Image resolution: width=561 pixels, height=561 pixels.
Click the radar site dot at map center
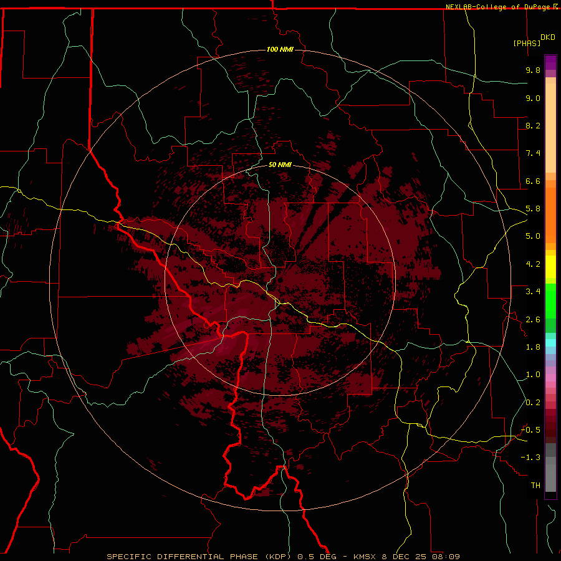(280, 280)
